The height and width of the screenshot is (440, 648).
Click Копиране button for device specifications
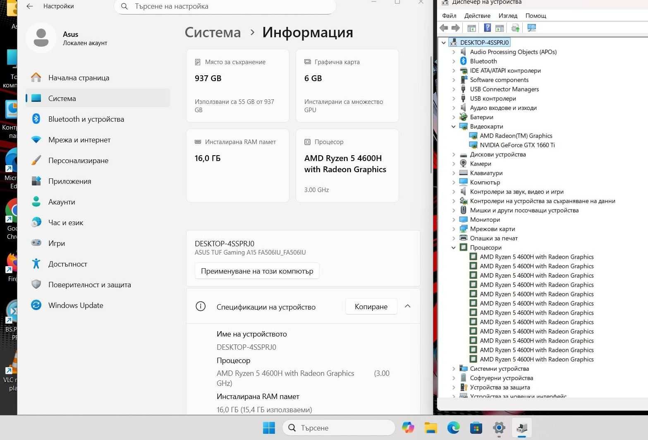click(x=371, y=306)
